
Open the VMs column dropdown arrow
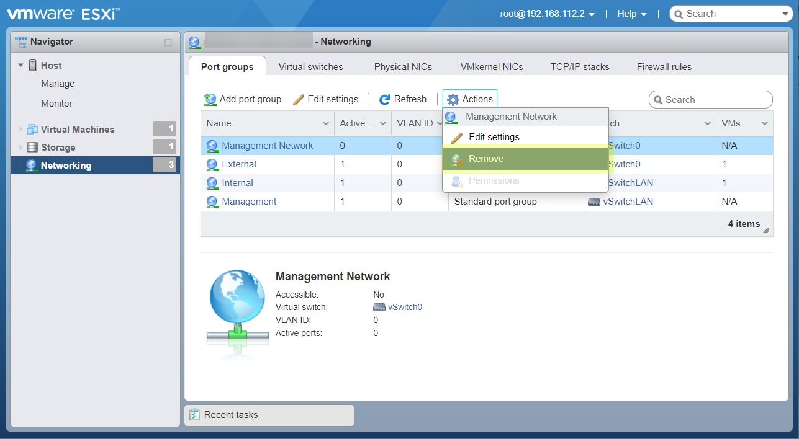pos(765,124)
